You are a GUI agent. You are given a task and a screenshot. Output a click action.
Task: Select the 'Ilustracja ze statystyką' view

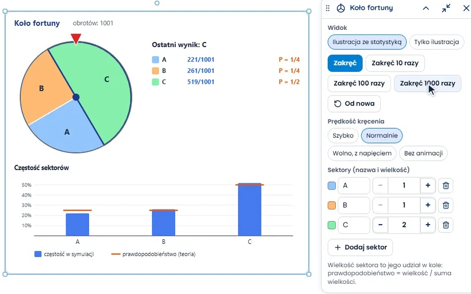tap(367, 42)
